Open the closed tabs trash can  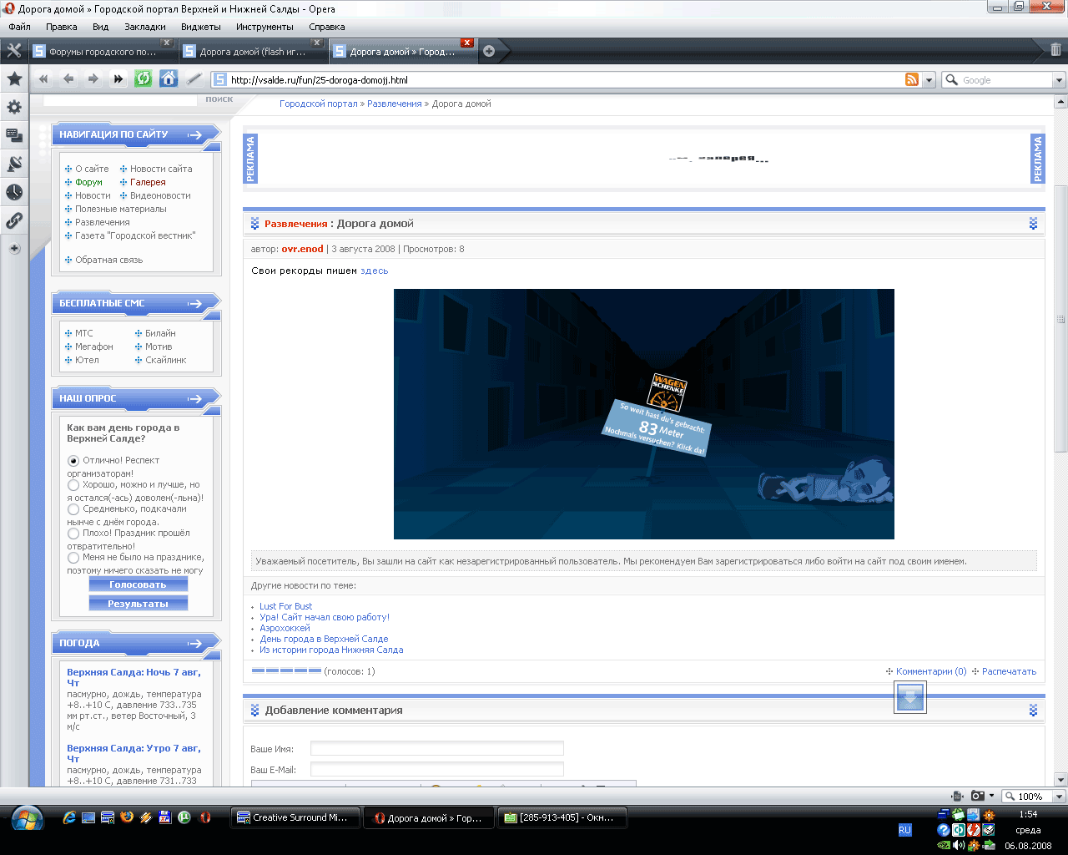1055,50
